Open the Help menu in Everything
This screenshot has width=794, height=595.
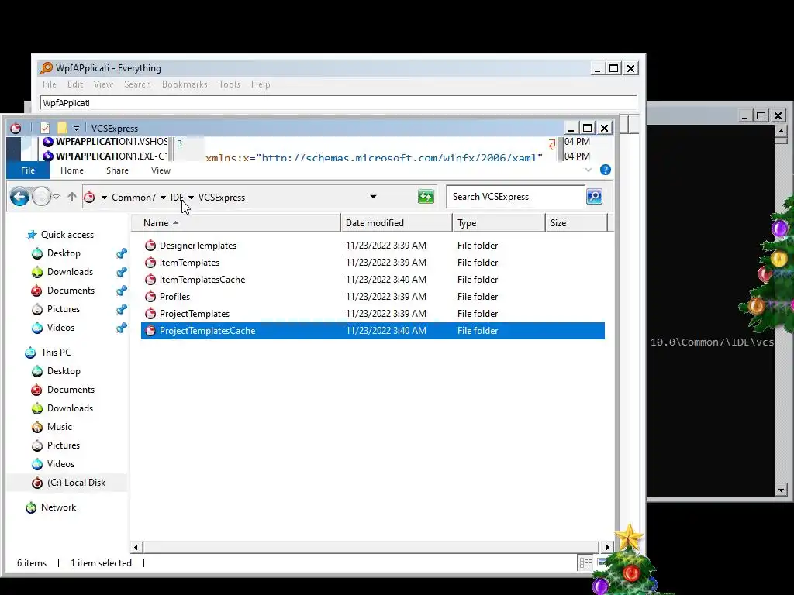[x=261, y=84]
